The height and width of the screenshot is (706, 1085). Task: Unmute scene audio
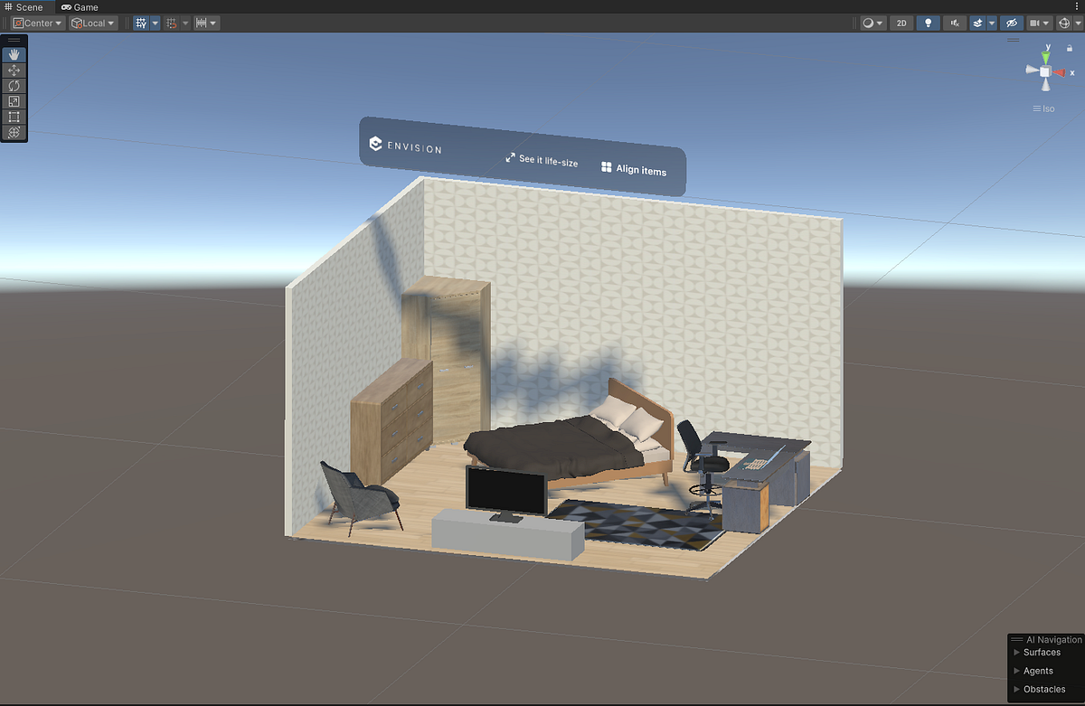point(954,23)
